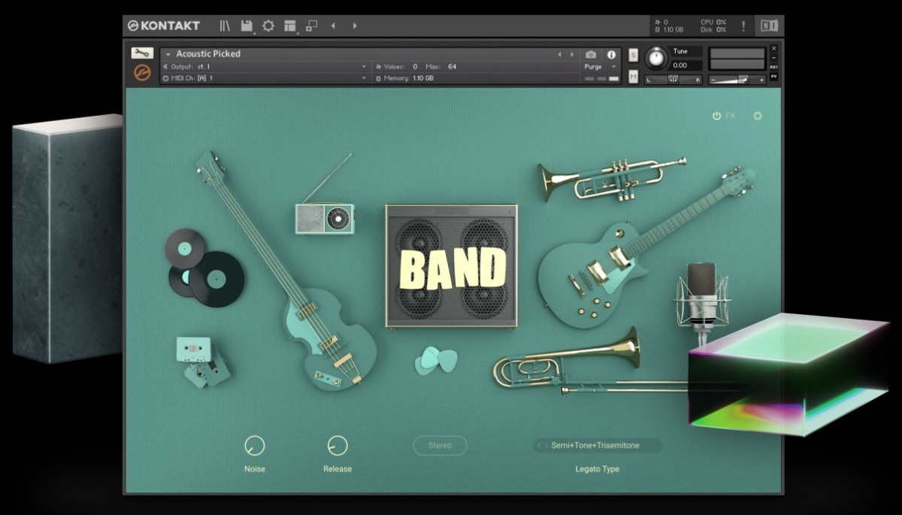Go to next instrument with right header arrow
The height and width of the screenshot is (515, 902).
pyautogui.click(x=355, y=26)
